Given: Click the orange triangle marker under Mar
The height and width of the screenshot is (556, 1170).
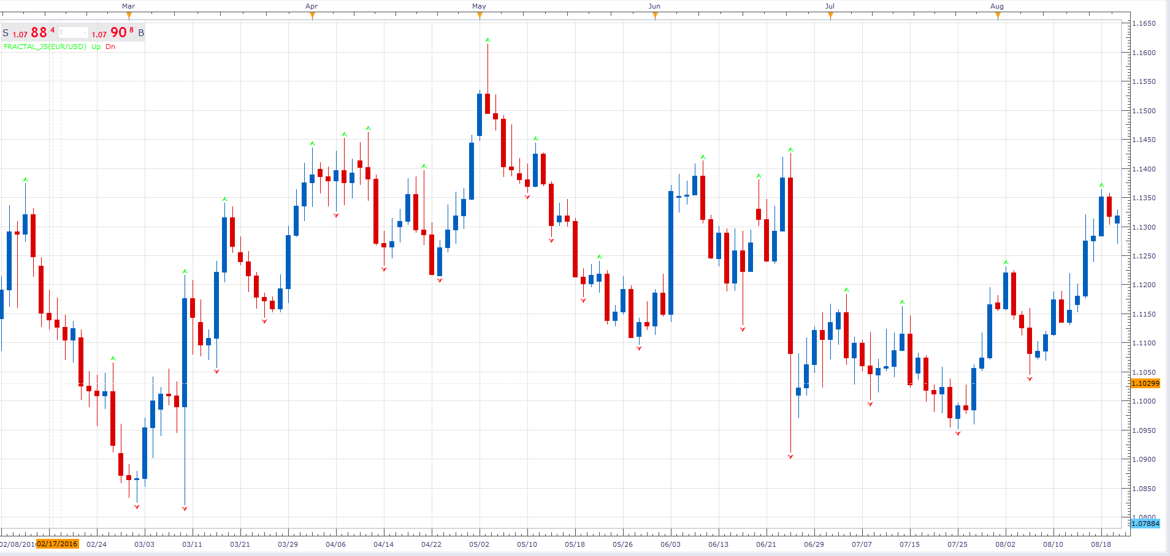Looking at the screenshot, I should [x=129, y=15].
